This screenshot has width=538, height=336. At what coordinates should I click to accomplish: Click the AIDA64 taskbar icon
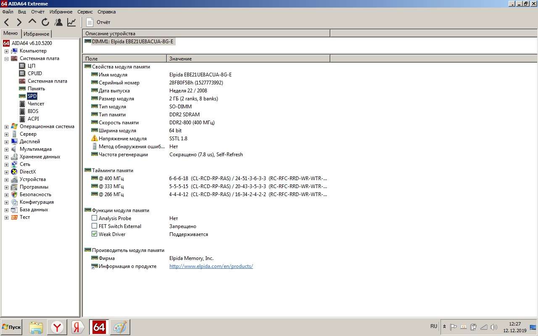point(99,327)
